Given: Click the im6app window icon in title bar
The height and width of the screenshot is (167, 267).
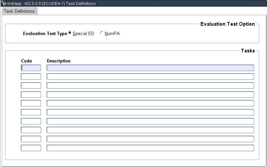Looking at the screenshot, I should (4, 3).
